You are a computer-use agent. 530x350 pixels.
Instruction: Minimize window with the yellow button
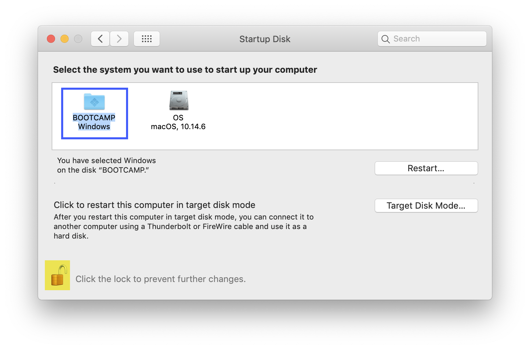65,39
